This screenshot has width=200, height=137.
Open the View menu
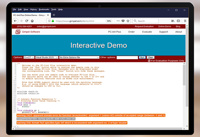(26, 9)
